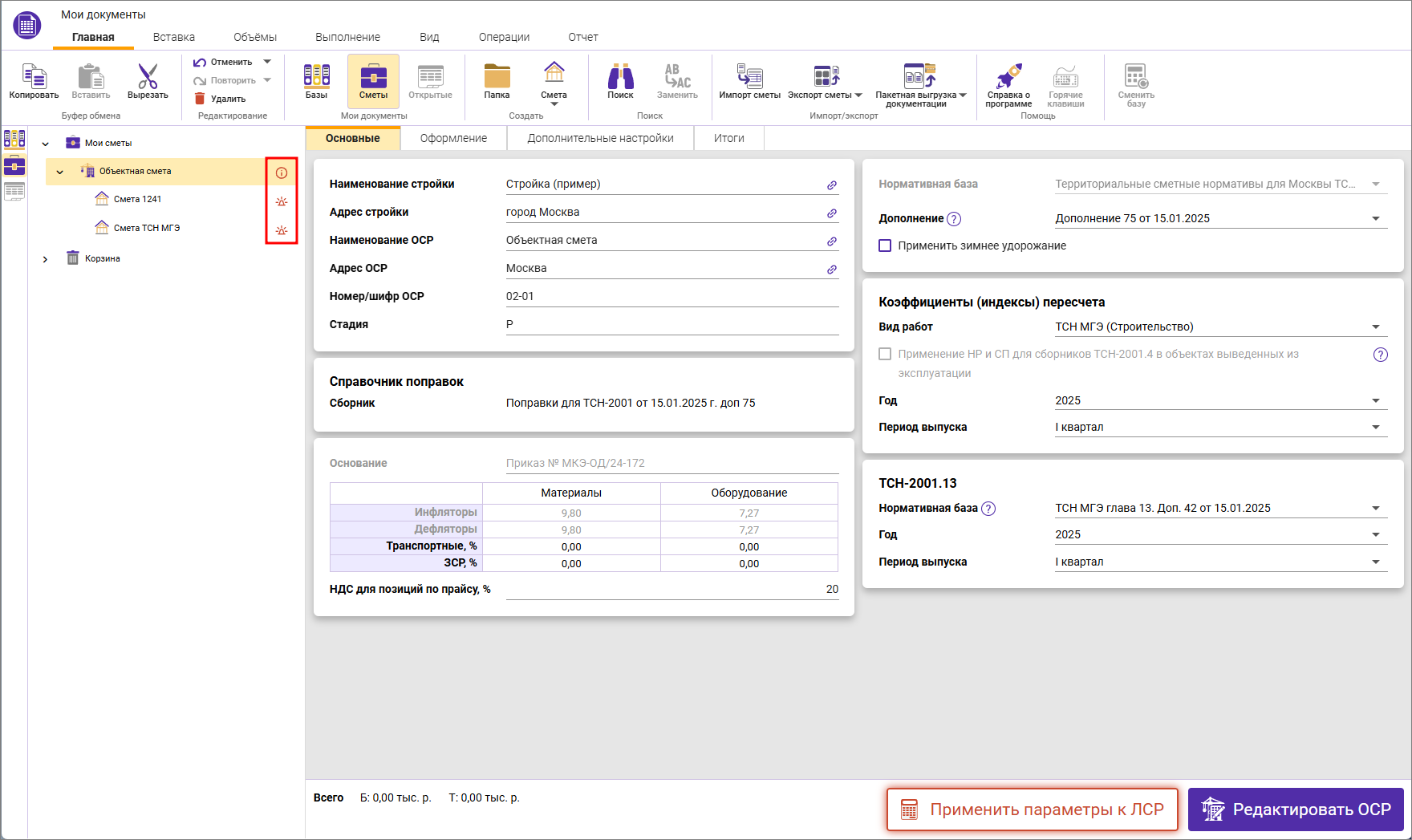The width and height of the screenshot is (1412, 840).
Task: Open Поиск binoculars search tool
Action: click(620, 78)
